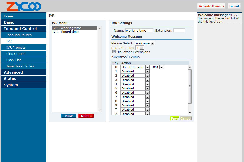Click the ZYCOO logo
244x162 pixels.
point(24,6)
